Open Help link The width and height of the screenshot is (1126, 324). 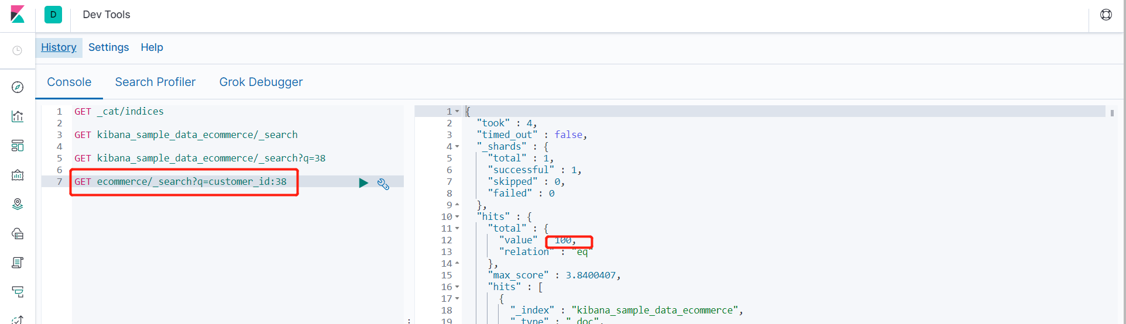pyautogui.click(x=152, y=47)
